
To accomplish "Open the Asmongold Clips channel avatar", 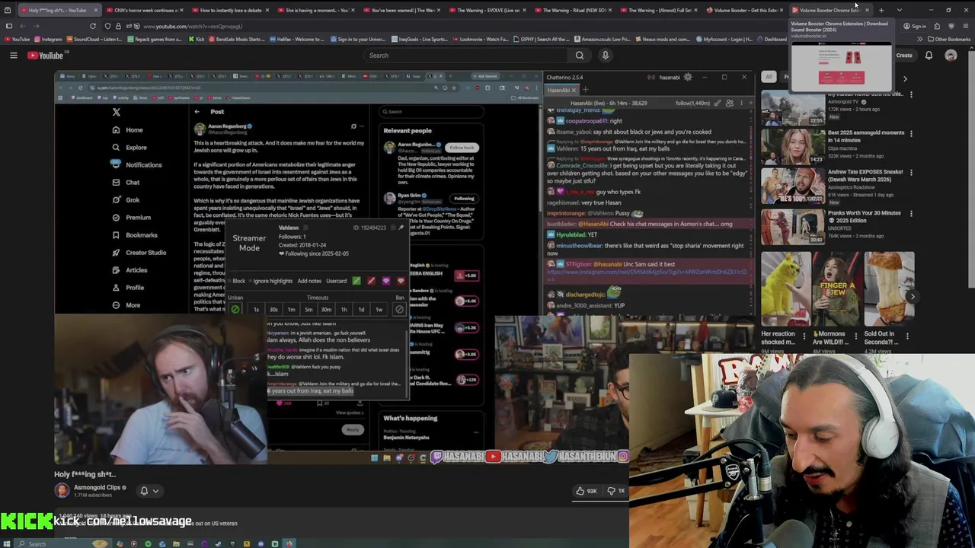I will (62, 491).
